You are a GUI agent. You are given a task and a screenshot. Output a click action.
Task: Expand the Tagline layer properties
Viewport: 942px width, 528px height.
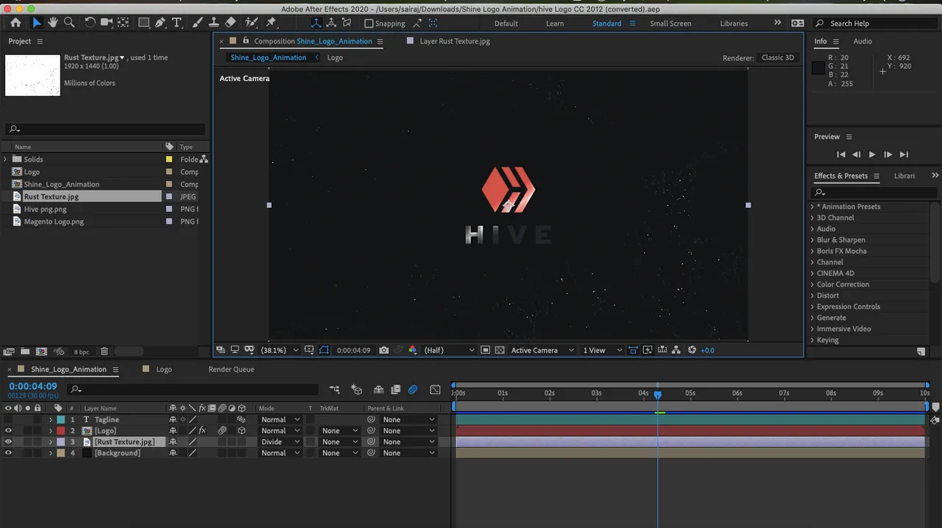[x=51, y=420]
